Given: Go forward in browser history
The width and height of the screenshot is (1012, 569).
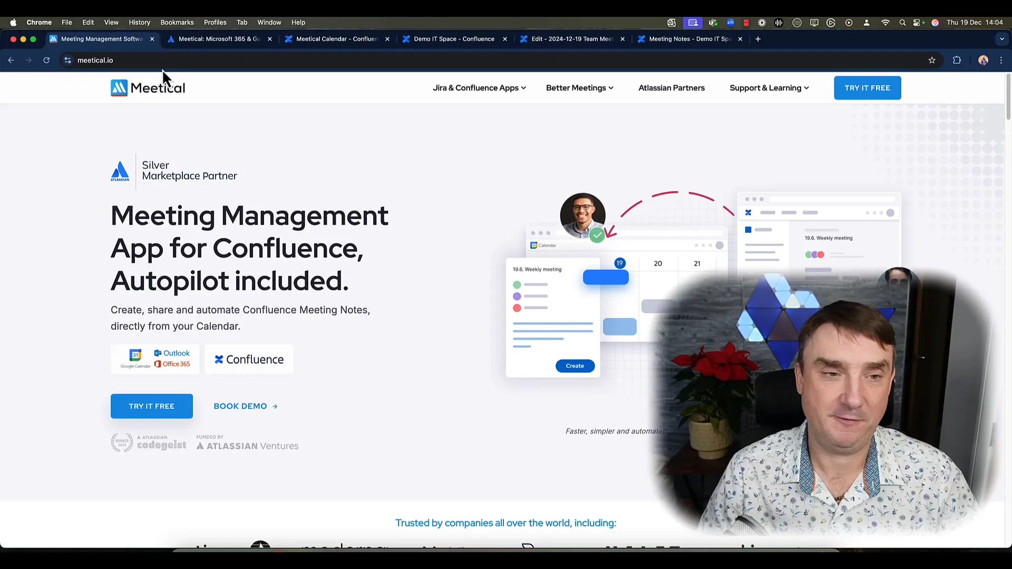Looking at the screenshot, I should [x=28, y=60].
